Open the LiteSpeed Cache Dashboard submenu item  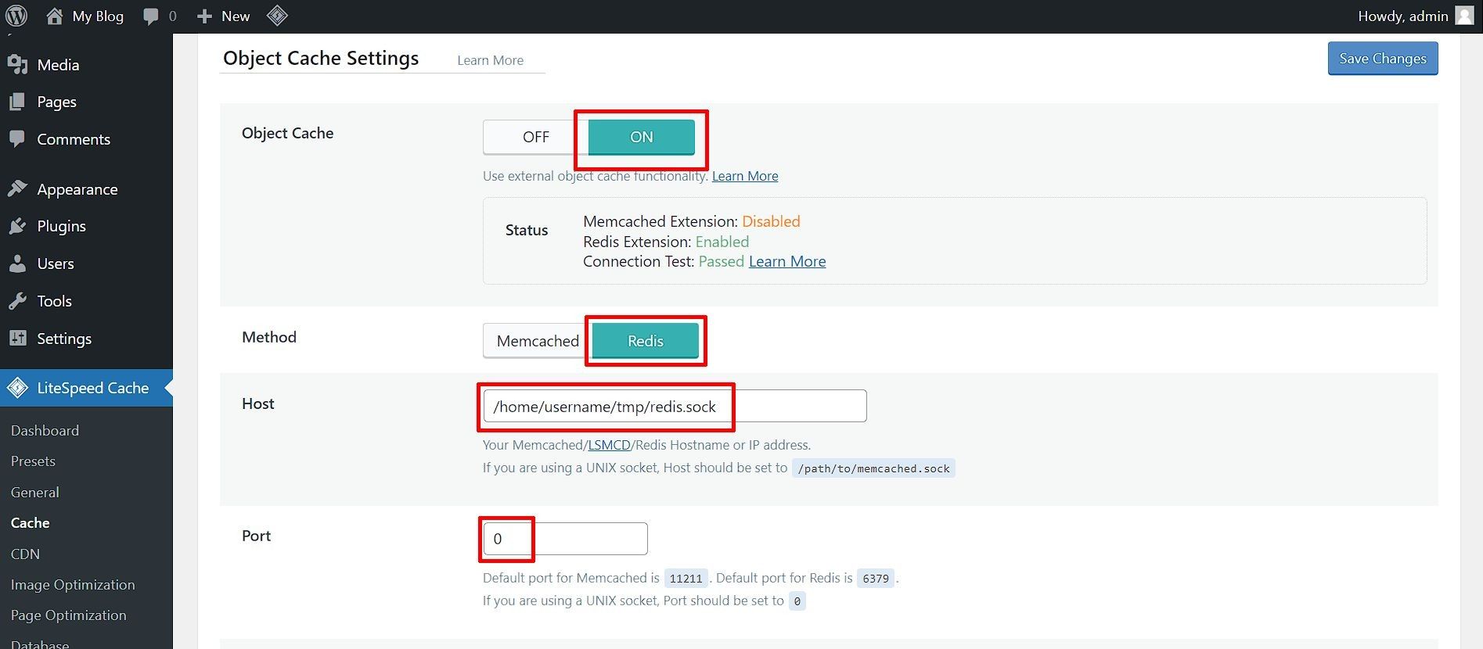click(x=45, y=430)
